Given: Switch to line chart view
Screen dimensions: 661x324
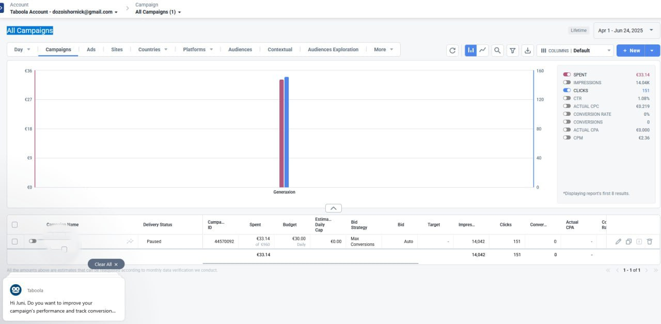Looking at the screenshot, I should (x=482, y=50).
